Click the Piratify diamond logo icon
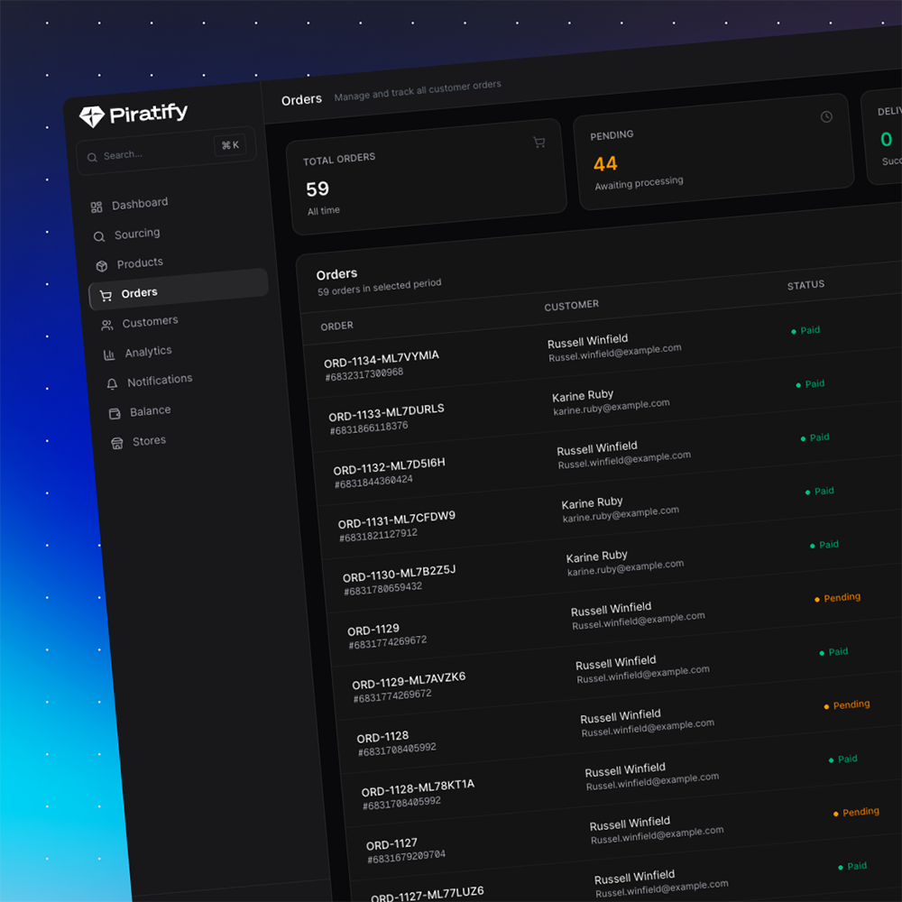The image size is (902, 902). point(91,116)
